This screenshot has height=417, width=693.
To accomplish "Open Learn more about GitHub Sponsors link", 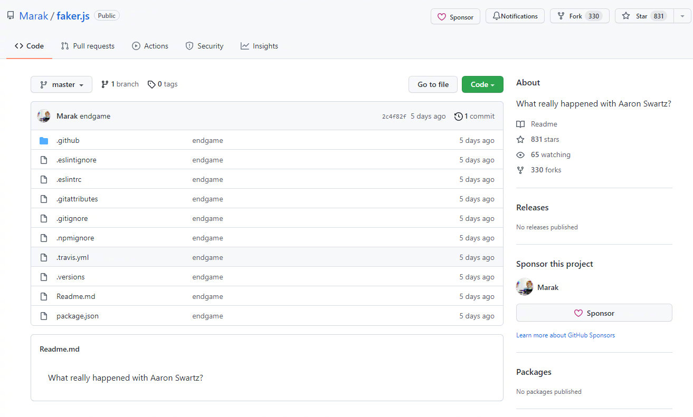I will [565, 335].
